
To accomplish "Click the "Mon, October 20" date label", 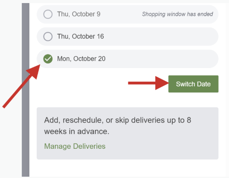I will 81,59.
